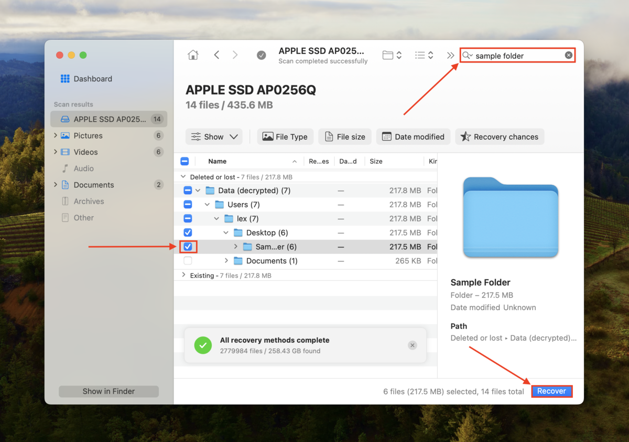Click the green success checkmark icon
Image resolution: width=629 pixels, height=442 pixels.
click(203, 345)
